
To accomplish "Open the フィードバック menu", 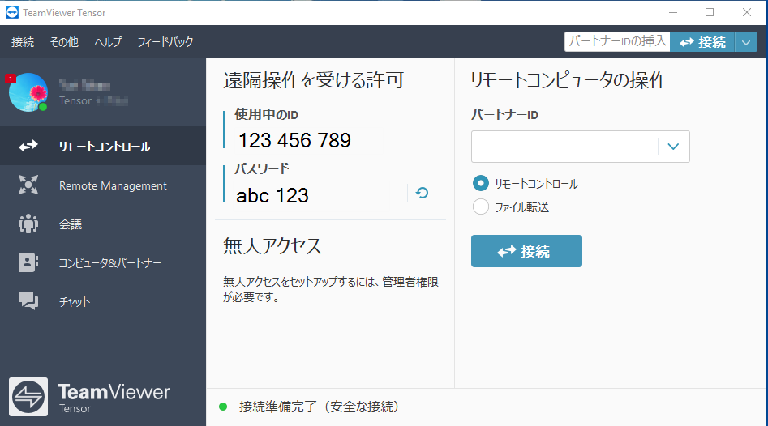I will (165, 42).
